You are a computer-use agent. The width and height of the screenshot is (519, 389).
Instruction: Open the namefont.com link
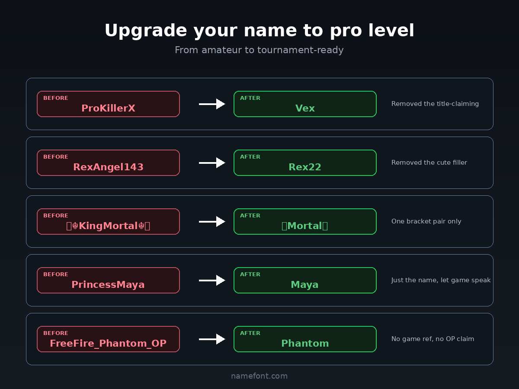click(259, 376)
